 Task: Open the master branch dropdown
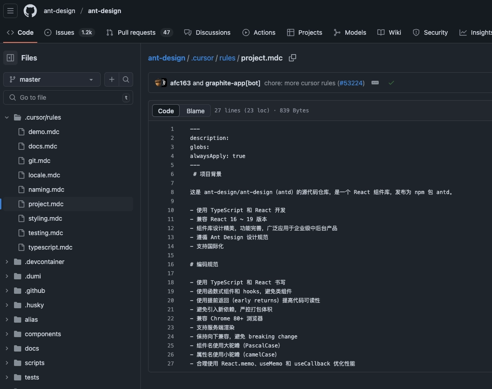pyautogui.click(x=51, y=79)
